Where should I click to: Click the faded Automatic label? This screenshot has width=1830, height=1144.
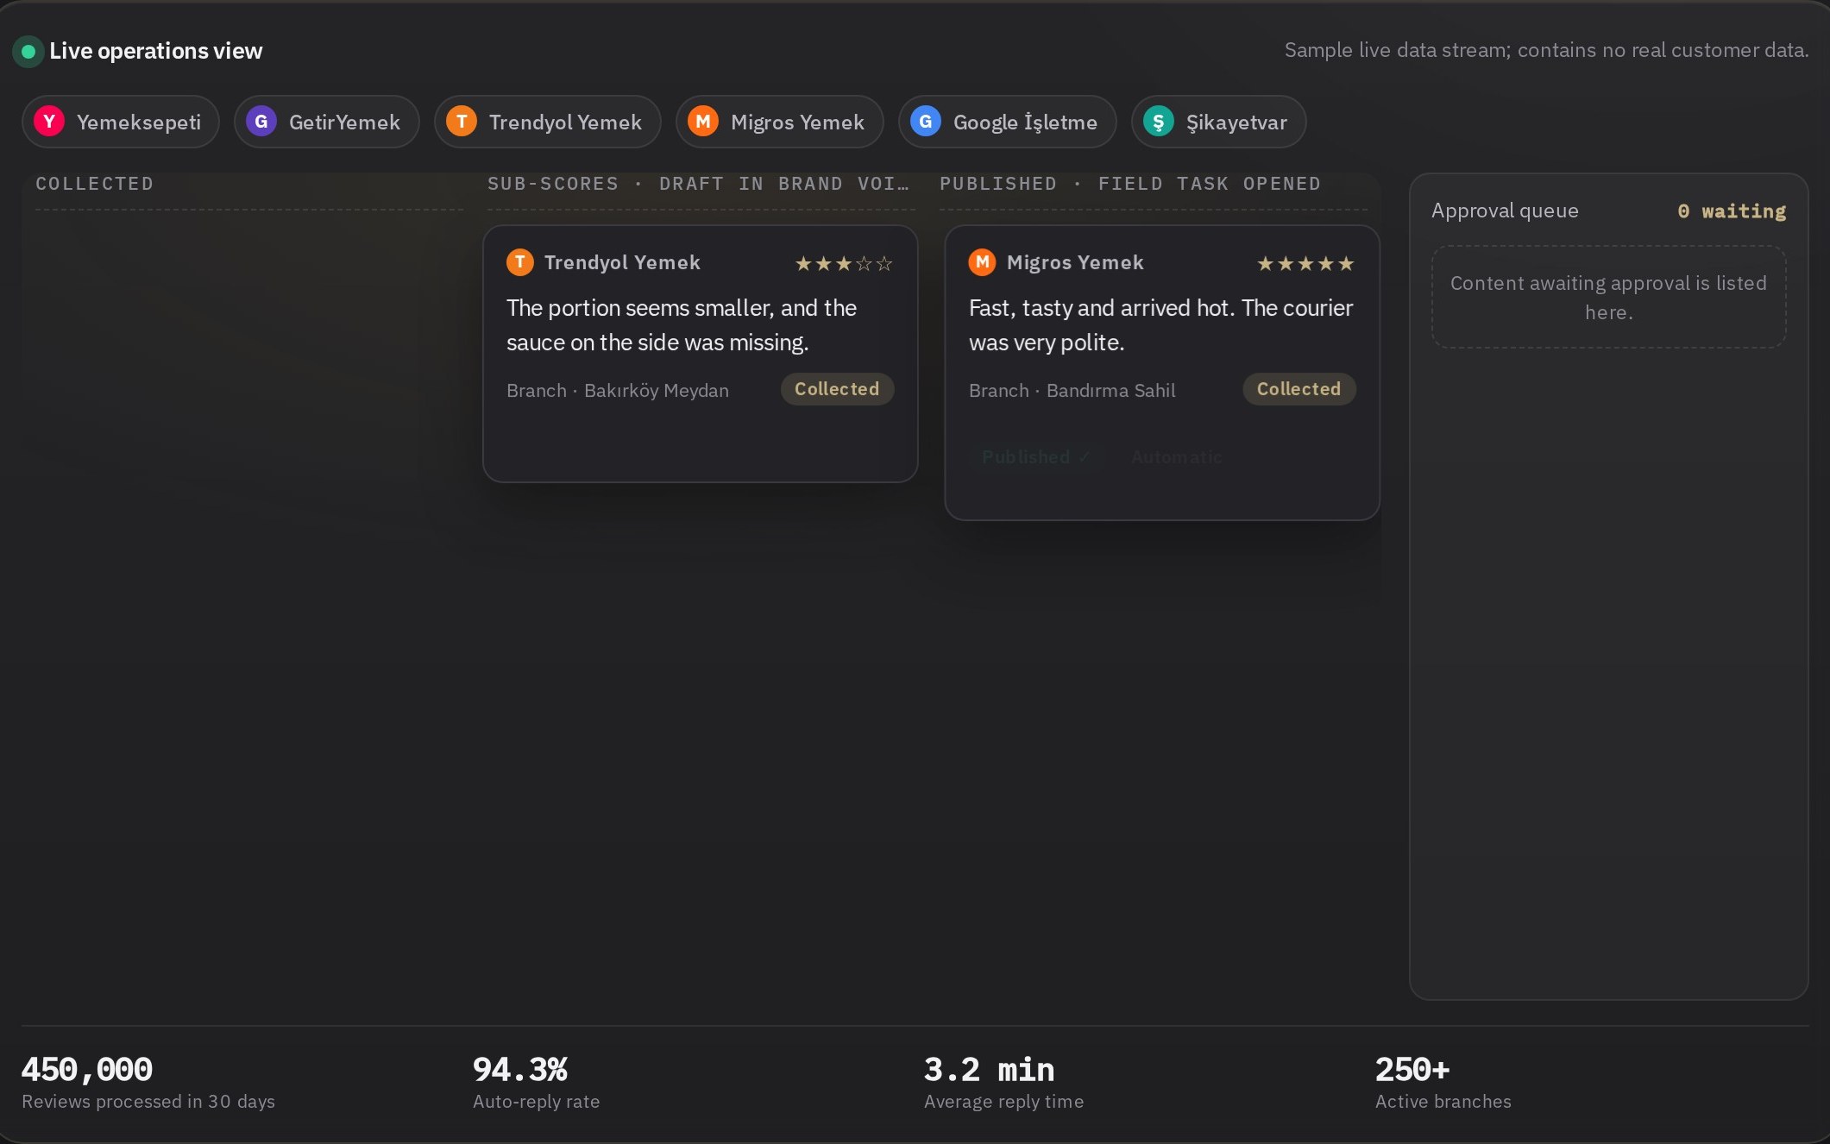pyautogui.click(x=1177, y=457)
